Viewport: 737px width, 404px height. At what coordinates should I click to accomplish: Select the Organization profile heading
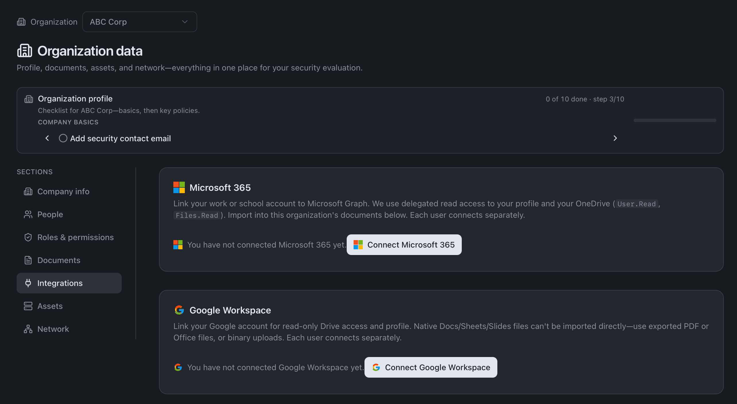tap(75, 98)
